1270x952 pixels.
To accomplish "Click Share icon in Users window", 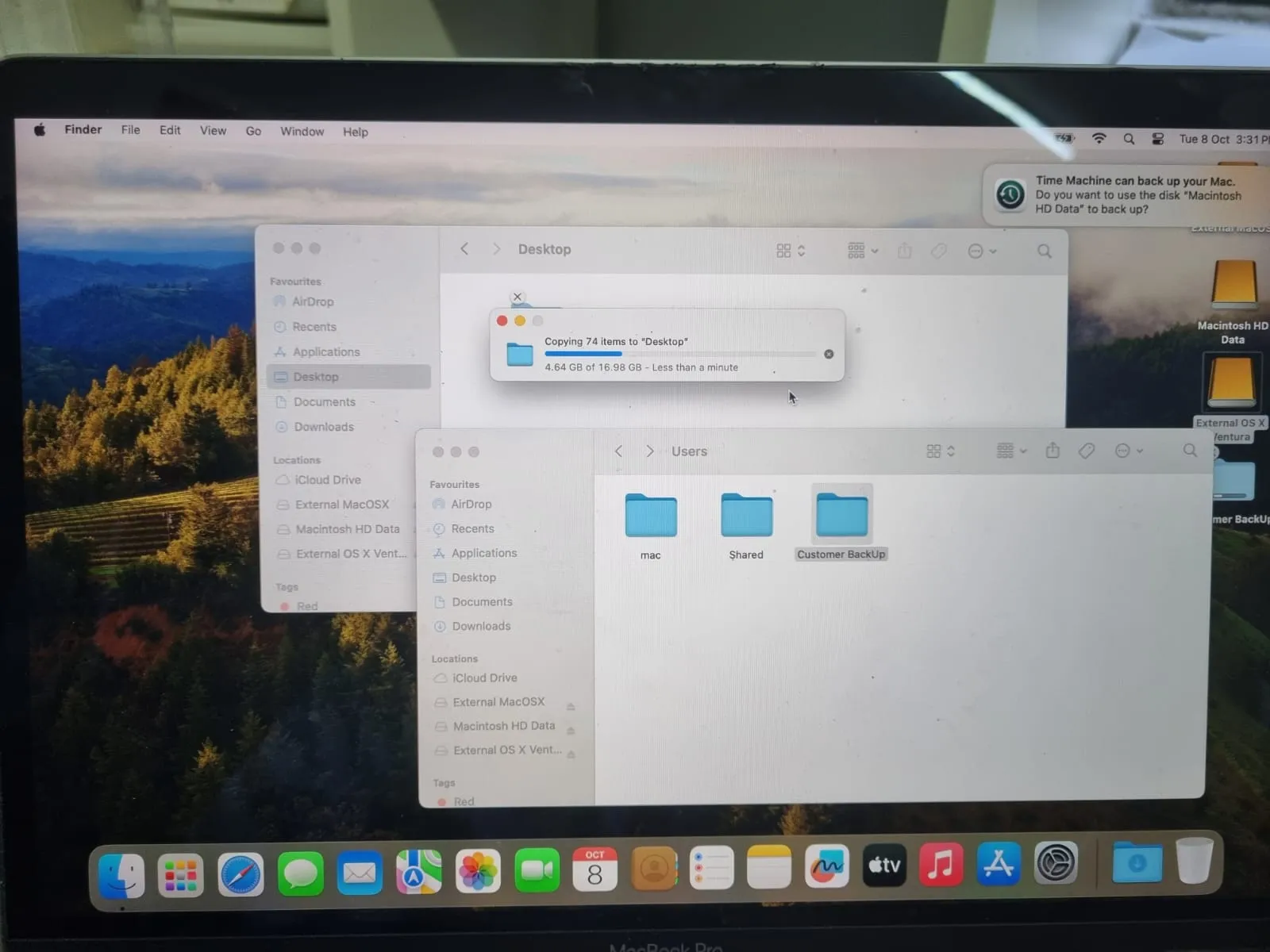I will 1053,451.
